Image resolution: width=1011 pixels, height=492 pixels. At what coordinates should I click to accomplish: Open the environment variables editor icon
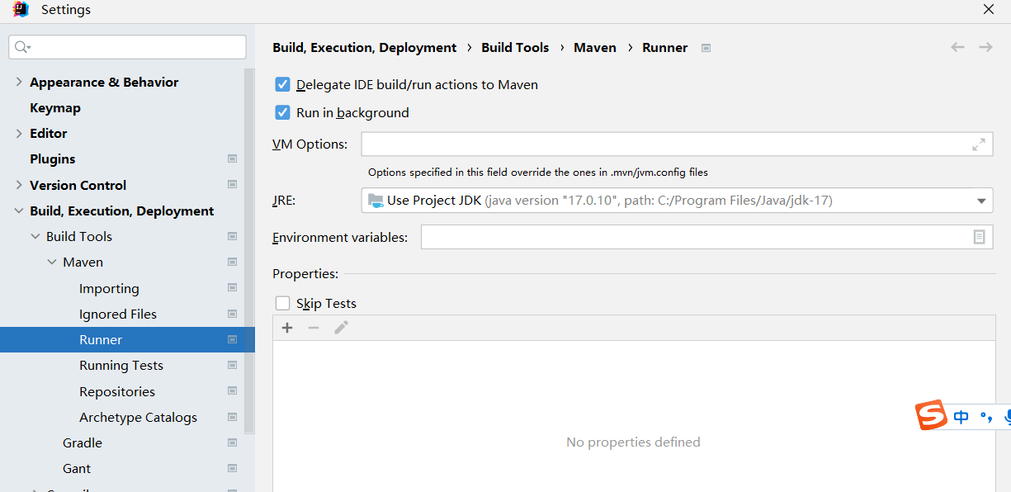coord(979,237)
